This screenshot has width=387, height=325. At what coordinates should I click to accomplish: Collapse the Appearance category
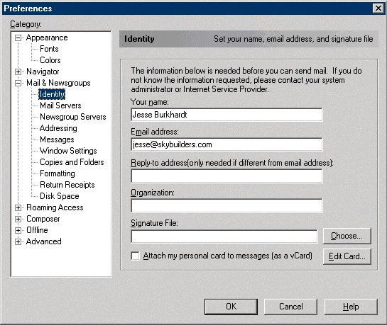coord(18,38)
